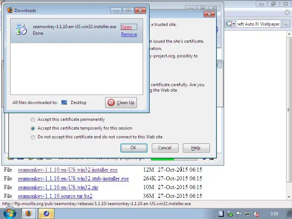Select Do not accept this certificate

pos(33,137)
